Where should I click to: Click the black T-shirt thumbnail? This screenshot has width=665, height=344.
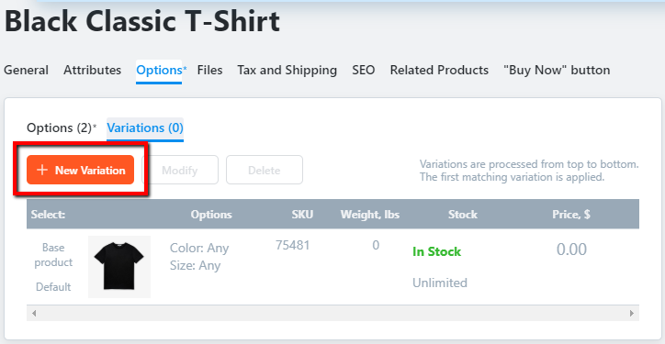pyautogui.click(x=119, y=267)
